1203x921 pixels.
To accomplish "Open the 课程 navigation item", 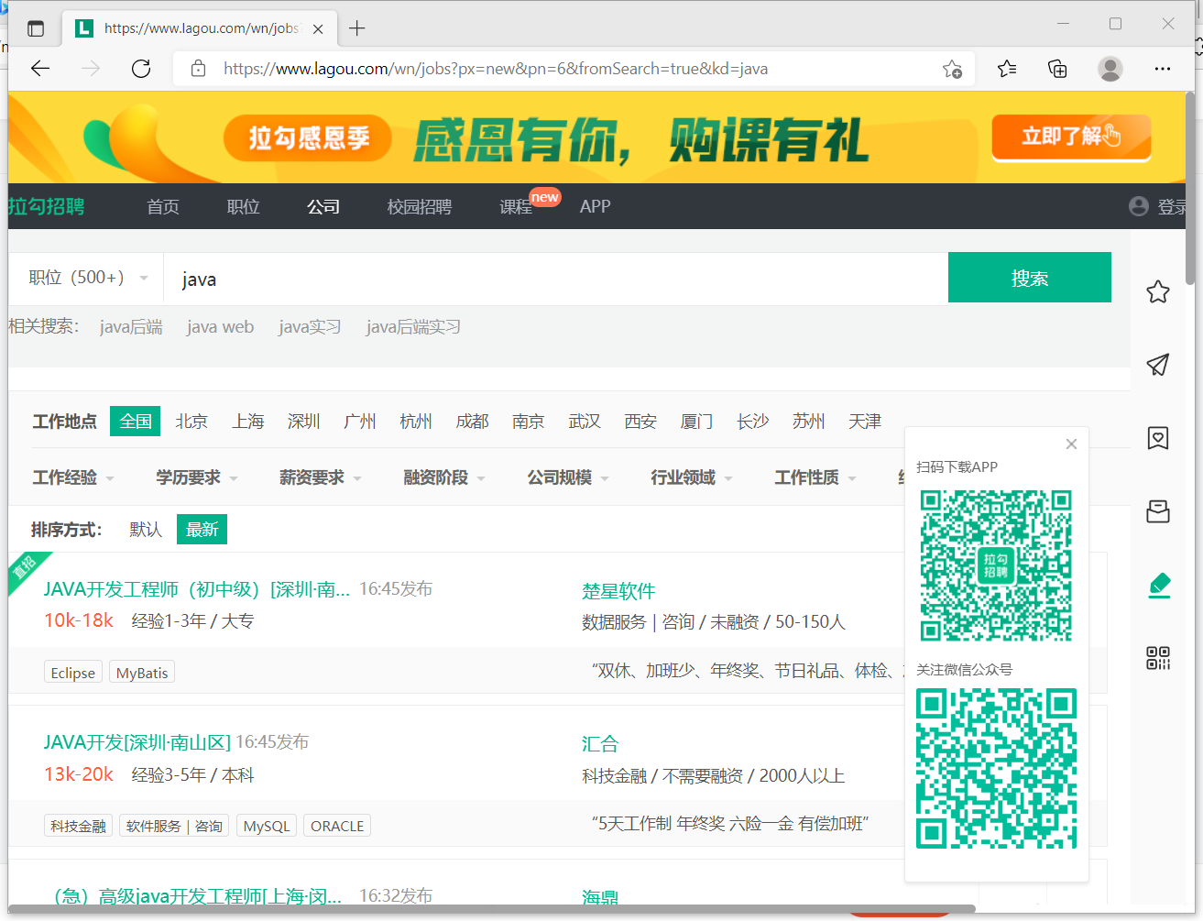I will click(516, 207).
